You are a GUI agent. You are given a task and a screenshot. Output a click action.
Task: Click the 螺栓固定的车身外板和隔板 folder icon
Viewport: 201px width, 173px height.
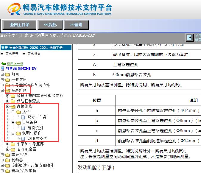[x=13, y=96]
